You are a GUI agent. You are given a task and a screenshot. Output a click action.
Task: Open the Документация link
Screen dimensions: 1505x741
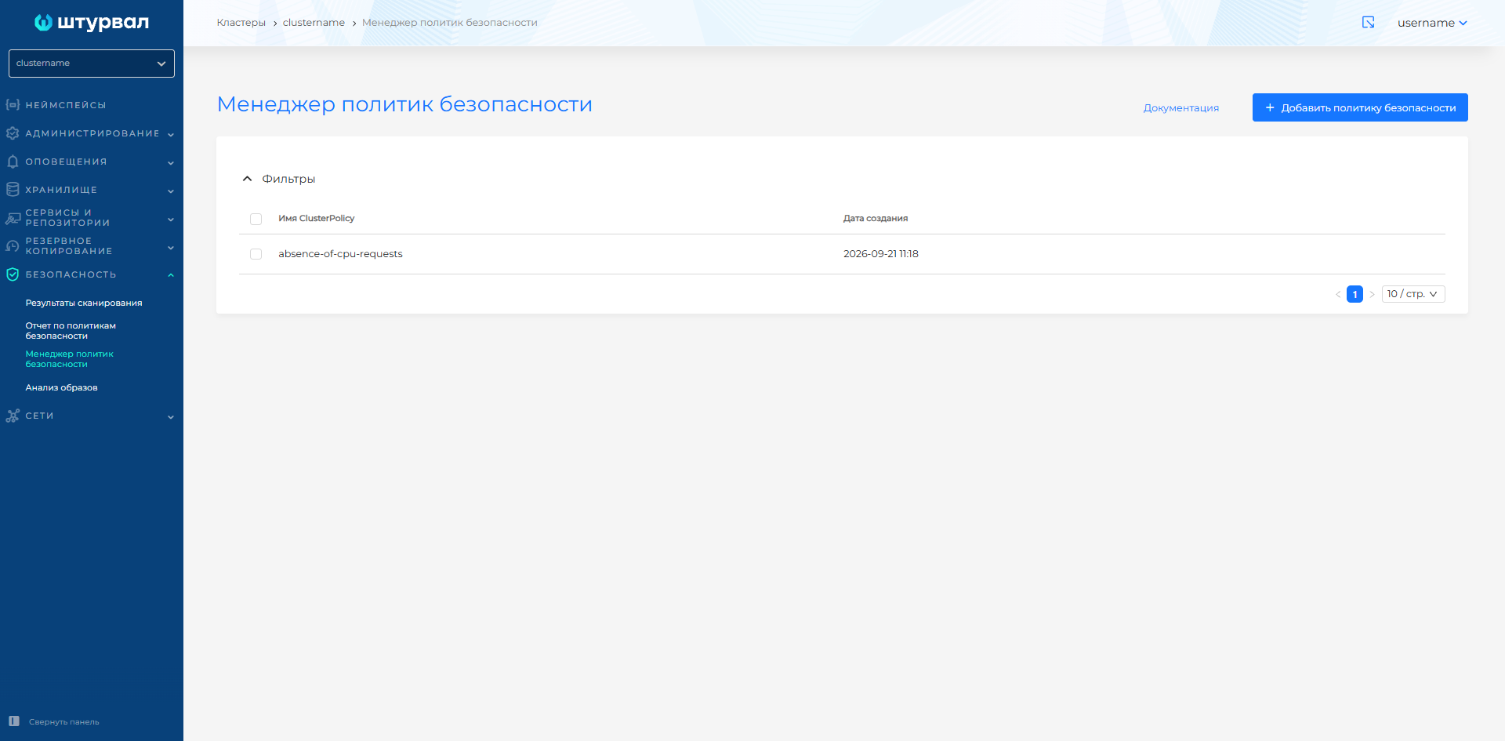click(1181, 108)
